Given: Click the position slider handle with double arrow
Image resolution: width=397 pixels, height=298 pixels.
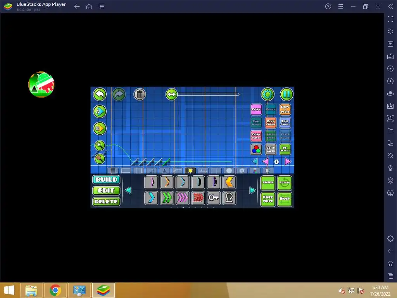Looking at the screenshot, I should point(171,94).
